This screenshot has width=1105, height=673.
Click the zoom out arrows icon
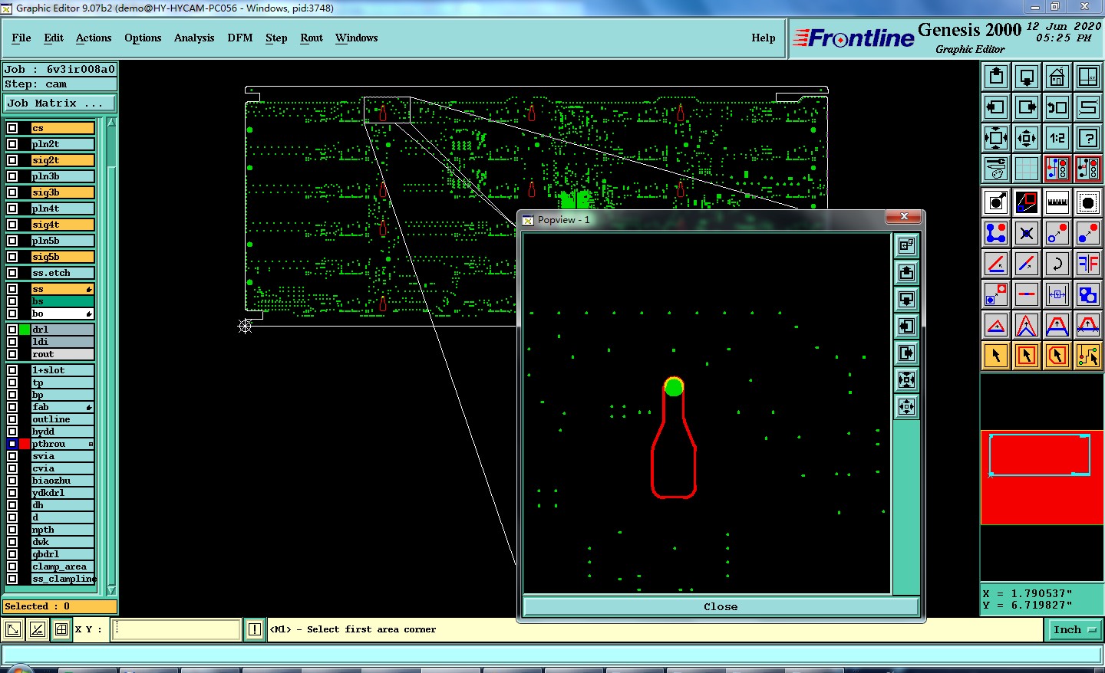(1027, 138)
